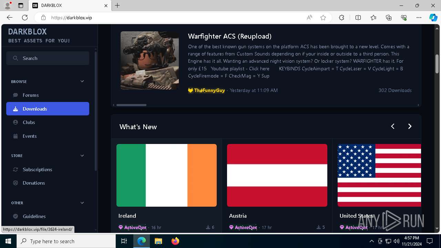Open the Warfighter ACS soldier thumbnail
Screen dimensions: 441x248
tap(150, 61)
